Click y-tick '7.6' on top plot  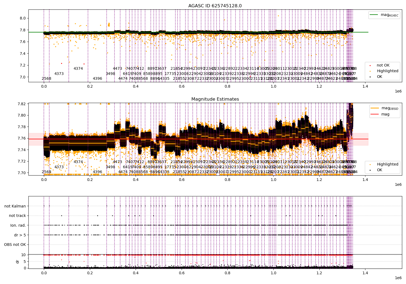pos(23,42)
